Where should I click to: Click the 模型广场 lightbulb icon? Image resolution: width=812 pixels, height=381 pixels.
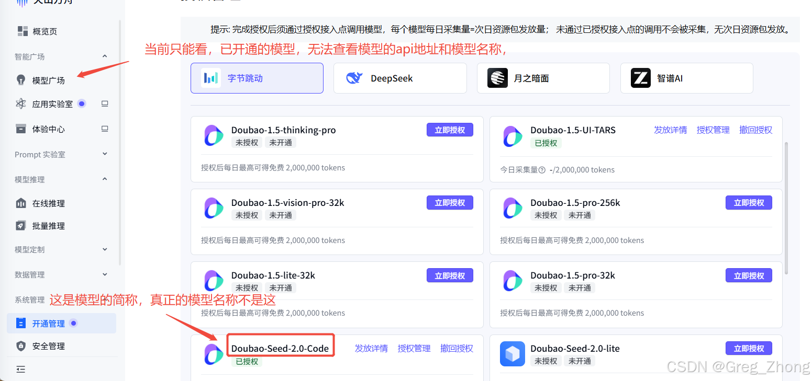tap(21, 80)
